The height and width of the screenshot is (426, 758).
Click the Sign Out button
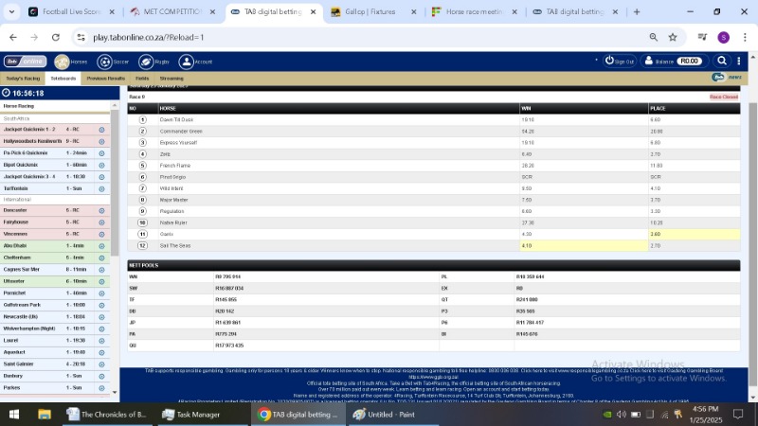[x=620, y=61]
